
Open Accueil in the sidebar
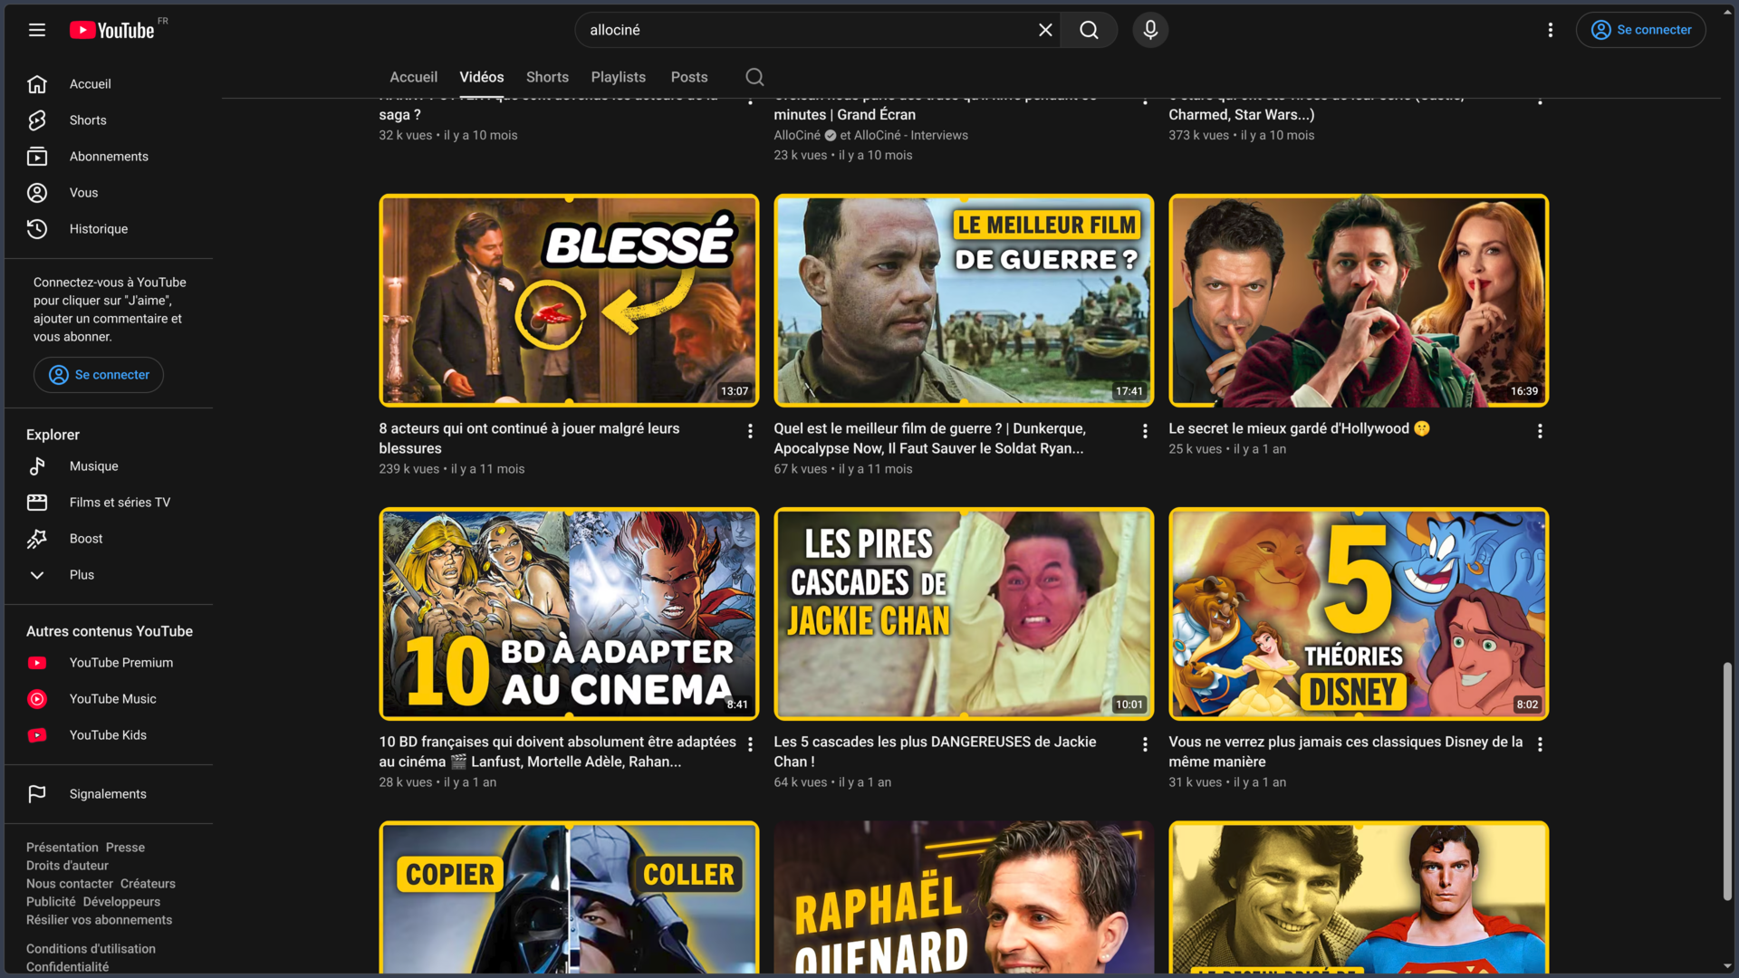coord(109,84)
